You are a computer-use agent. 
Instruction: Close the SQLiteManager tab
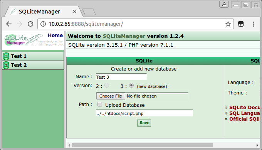coord(75,12)
